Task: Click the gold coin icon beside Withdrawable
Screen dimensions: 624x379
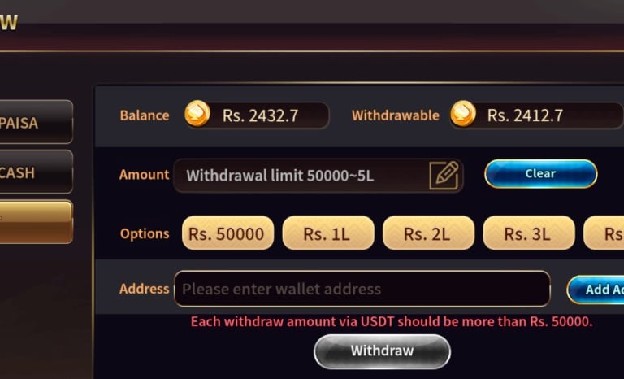Action: (x=463, y=114)
